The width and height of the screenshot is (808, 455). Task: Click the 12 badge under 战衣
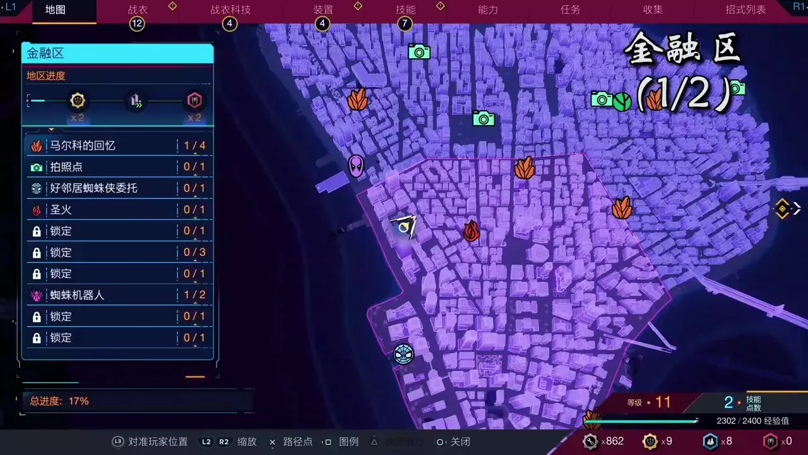pos(136,24)
